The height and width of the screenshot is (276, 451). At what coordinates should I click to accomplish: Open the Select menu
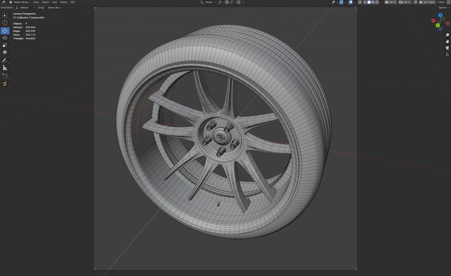point(46,2)
